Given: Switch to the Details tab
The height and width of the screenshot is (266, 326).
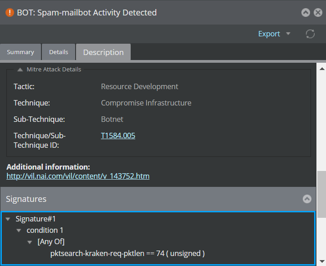Looking at the screenshot, I should (x=58, y=52).
